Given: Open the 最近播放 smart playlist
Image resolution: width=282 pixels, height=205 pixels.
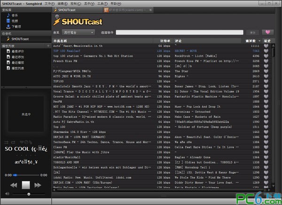Looking at the screenshot, I should pos(18,62).
